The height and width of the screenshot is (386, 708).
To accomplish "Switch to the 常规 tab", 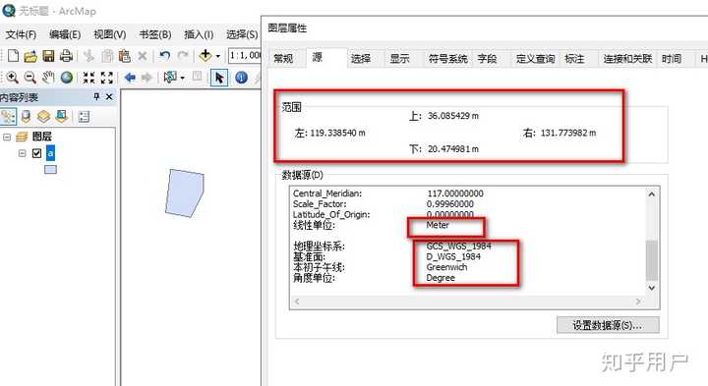I will click(283, 59).
